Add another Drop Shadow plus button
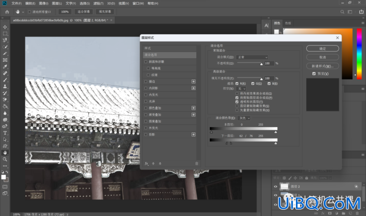The width and height of the screenshot is (366, 216). 194,134
